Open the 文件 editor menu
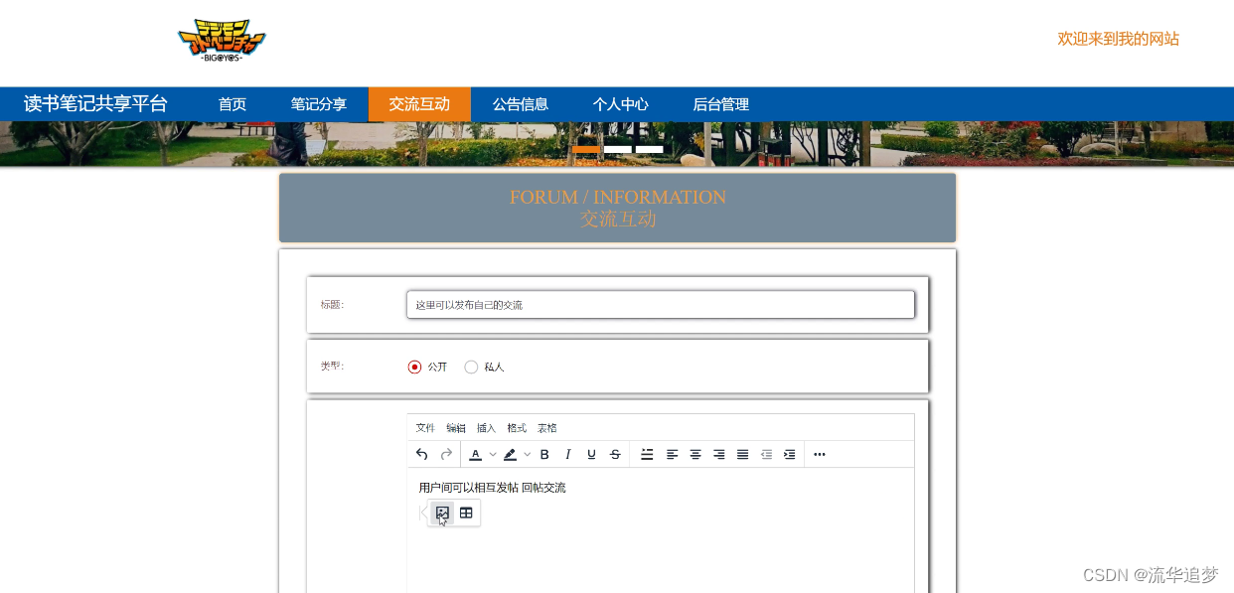This screenshot has width=1234, height=593. (425, 428)
